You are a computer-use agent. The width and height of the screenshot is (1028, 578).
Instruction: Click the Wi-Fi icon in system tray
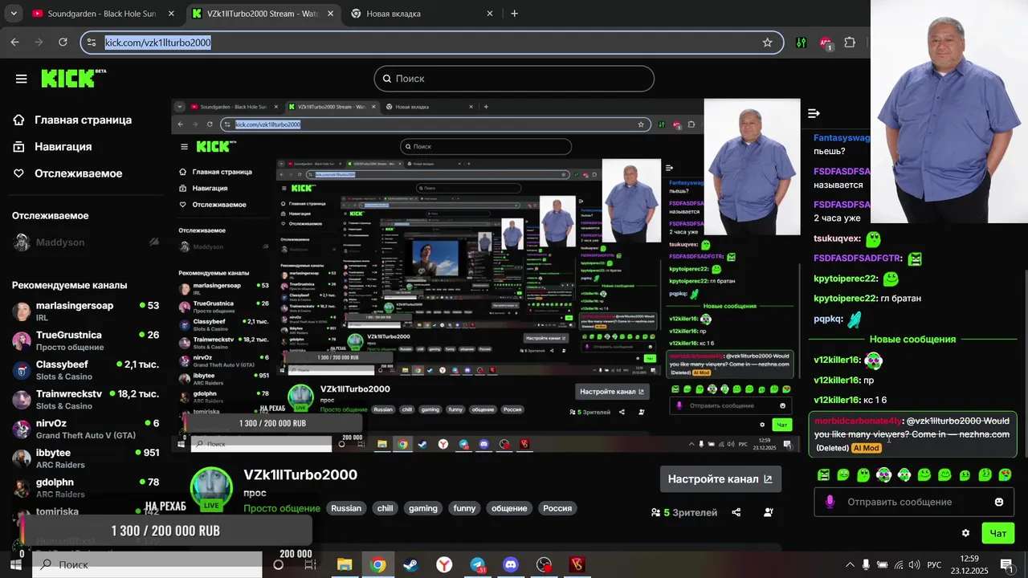pos(899,565)
